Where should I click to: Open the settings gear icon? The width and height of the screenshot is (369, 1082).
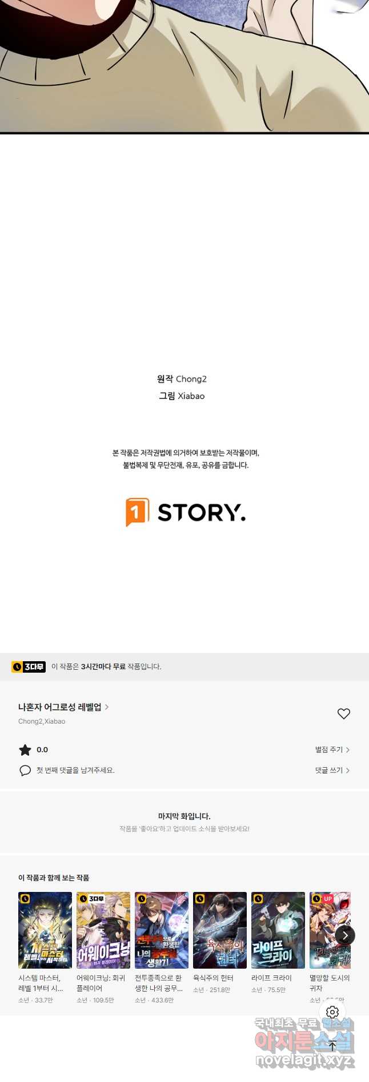pos(332,1012)
